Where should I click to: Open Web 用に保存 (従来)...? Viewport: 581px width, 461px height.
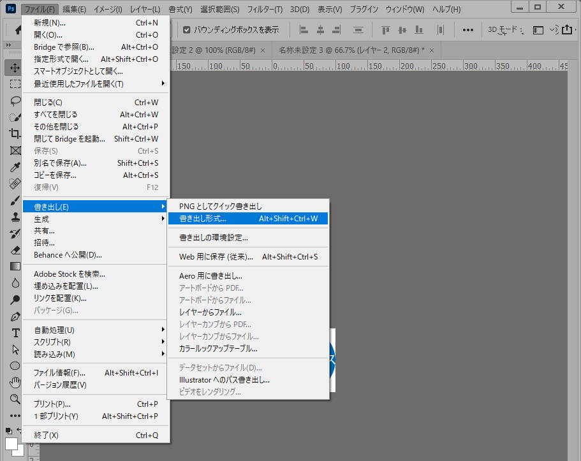click(248, 257)
